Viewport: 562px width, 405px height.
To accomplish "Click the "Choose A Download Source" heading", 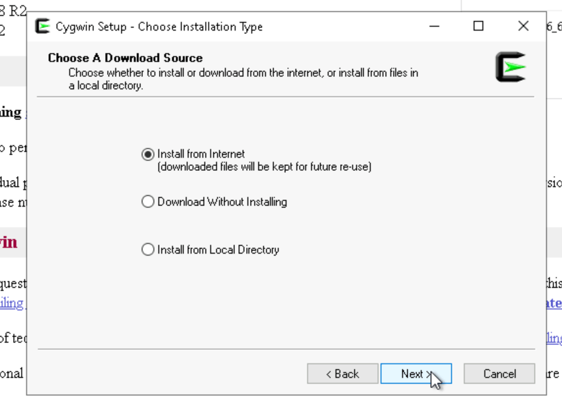I will 125,58.
